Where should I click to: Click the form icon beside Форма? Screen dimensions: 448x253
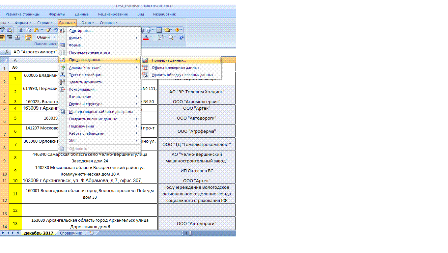62,45
